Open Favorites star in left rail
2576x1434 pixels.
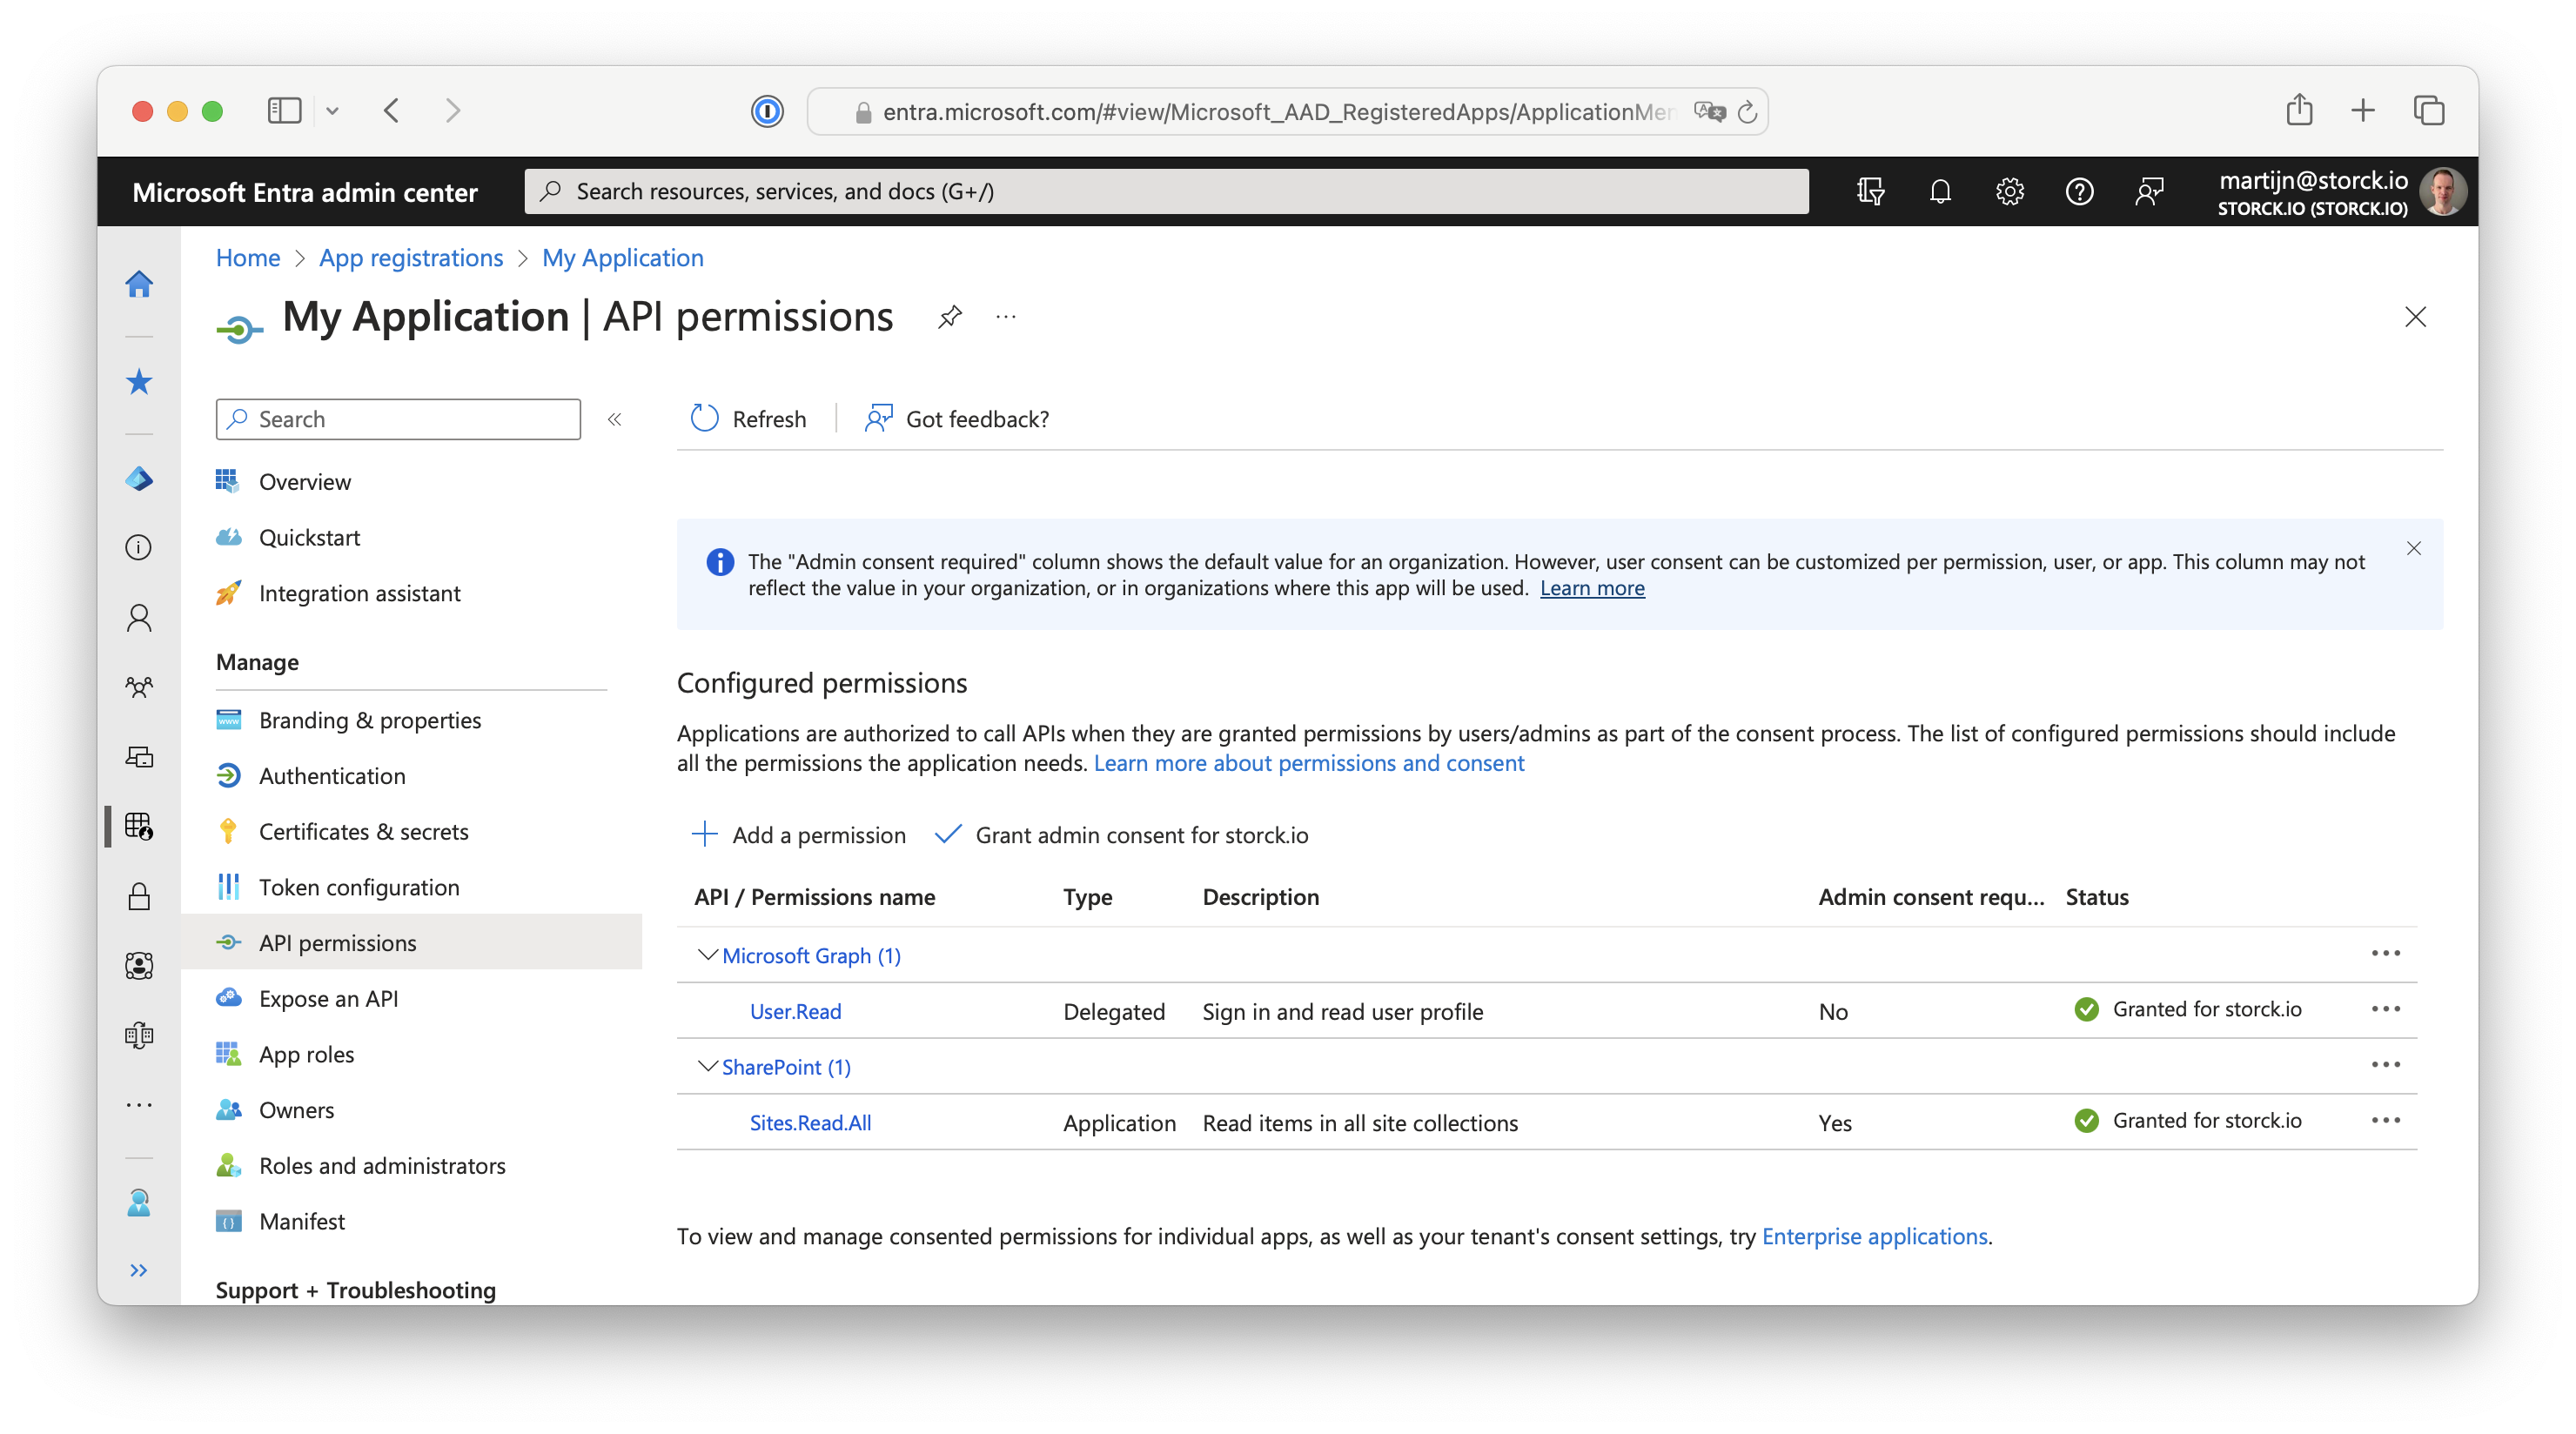pos(139,381)
